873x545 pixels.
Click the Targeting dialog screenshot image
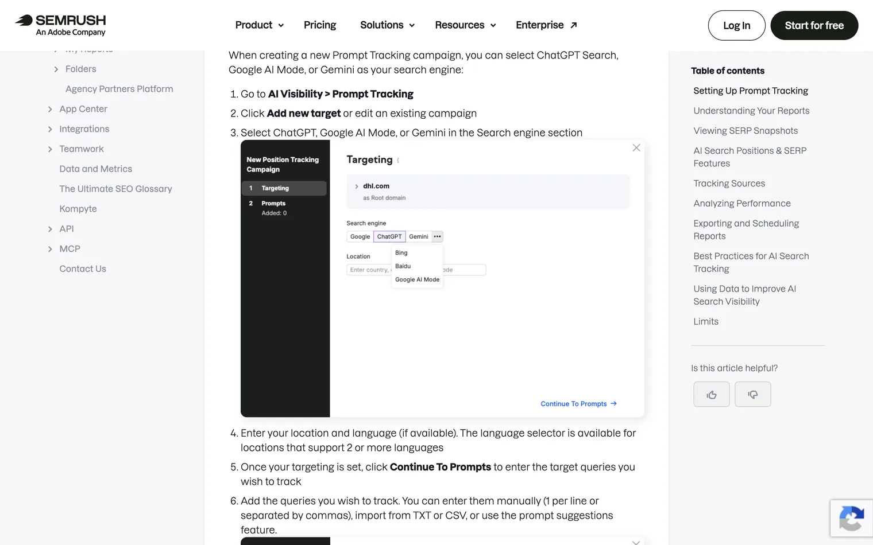442,278
